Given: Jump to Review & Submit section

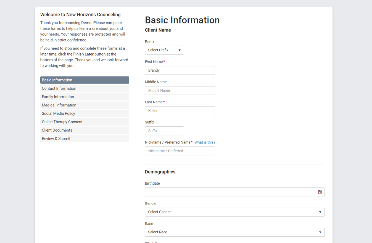Looking at the screenshot, I should 85,139.
